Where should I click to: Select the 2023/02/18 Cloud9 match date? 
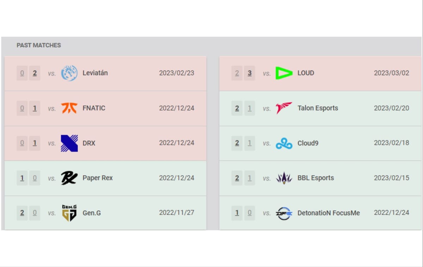click(x=391, y=143)
